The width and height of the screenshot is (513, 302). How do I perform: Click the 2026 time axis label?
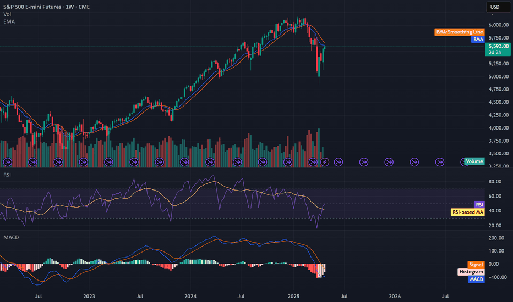pyautogui.click(x=395, y=297)
